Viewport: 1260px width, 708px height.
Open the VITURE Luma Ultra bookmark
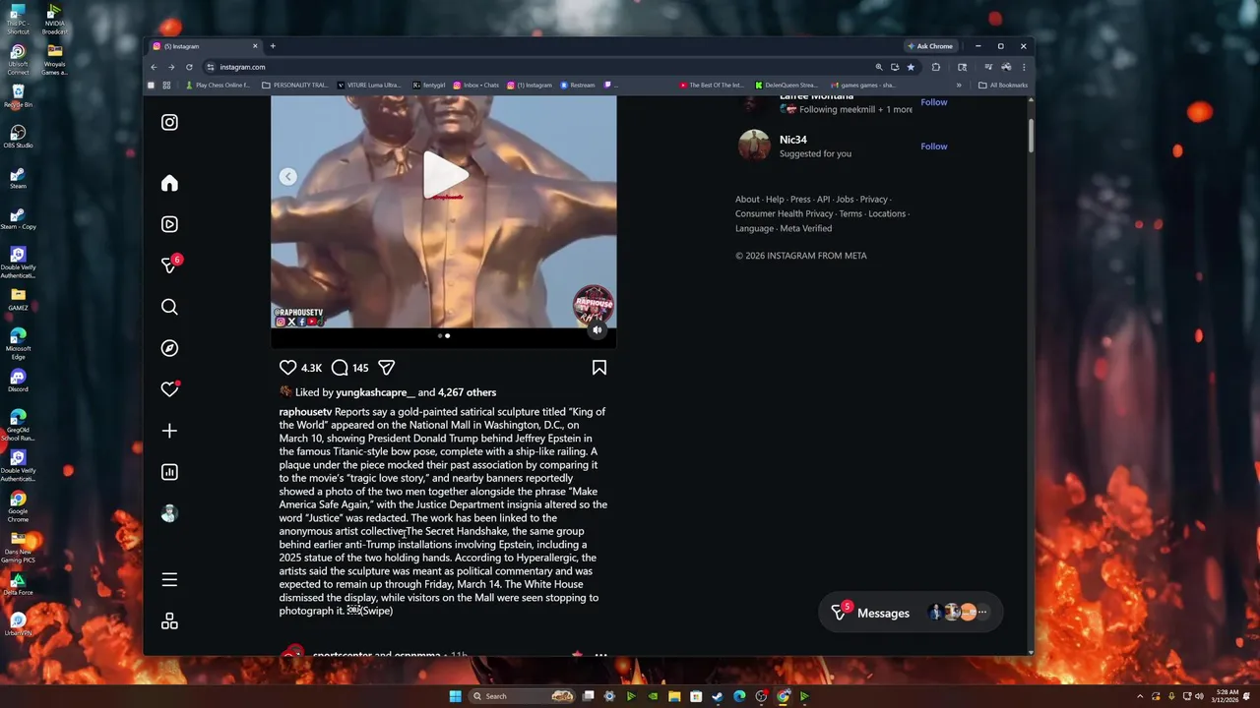pyautogui.click(x=369, y=86)
